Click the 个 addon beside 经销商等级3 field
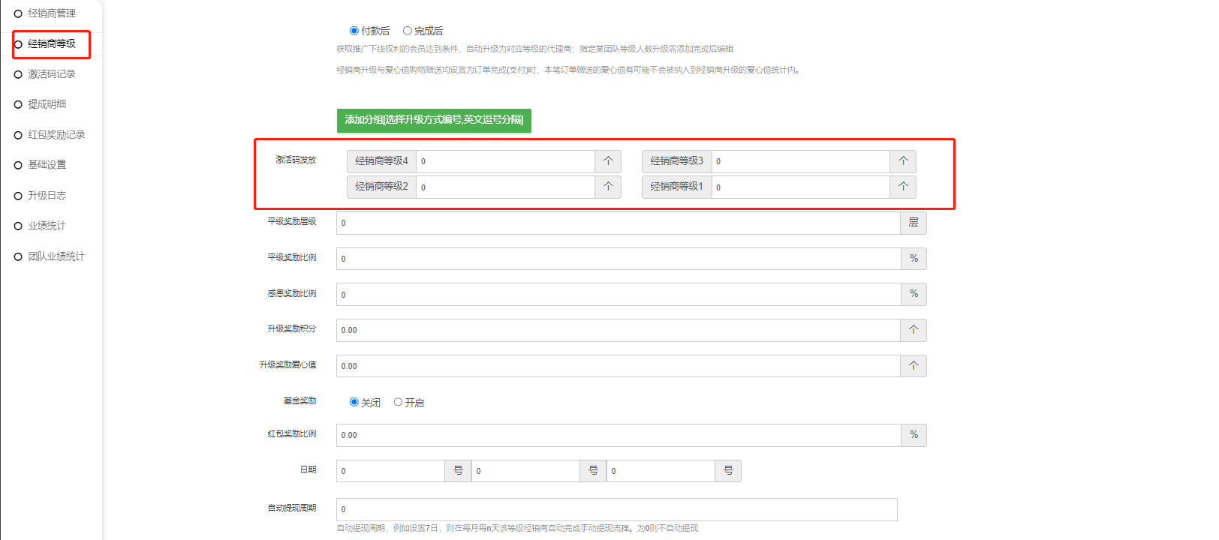The width and height of the screenshot is (1219, 540). (x=903, y=161)
